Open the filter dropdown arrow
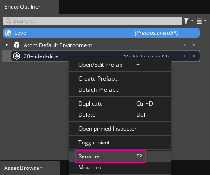 point(192,20)
